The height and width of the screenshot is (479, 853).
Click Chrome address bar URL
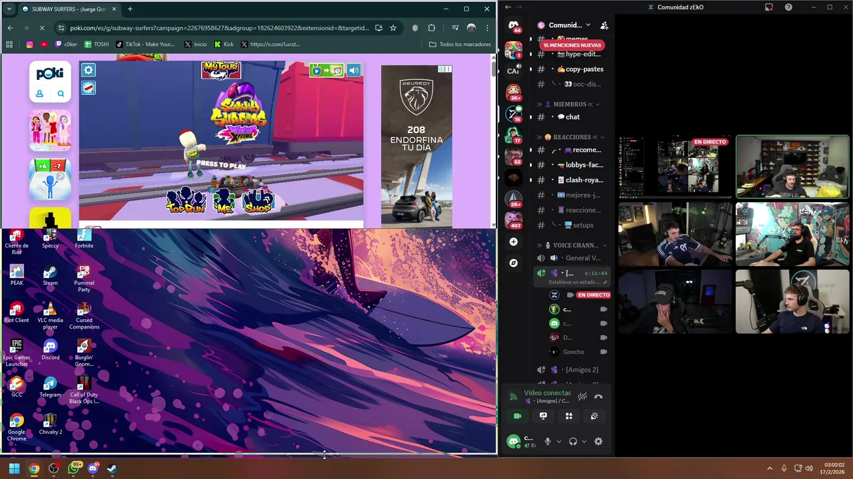[219, 28]
